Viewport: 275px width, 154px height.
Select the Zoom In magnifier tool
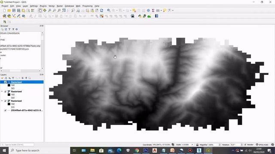coord(49,10)
